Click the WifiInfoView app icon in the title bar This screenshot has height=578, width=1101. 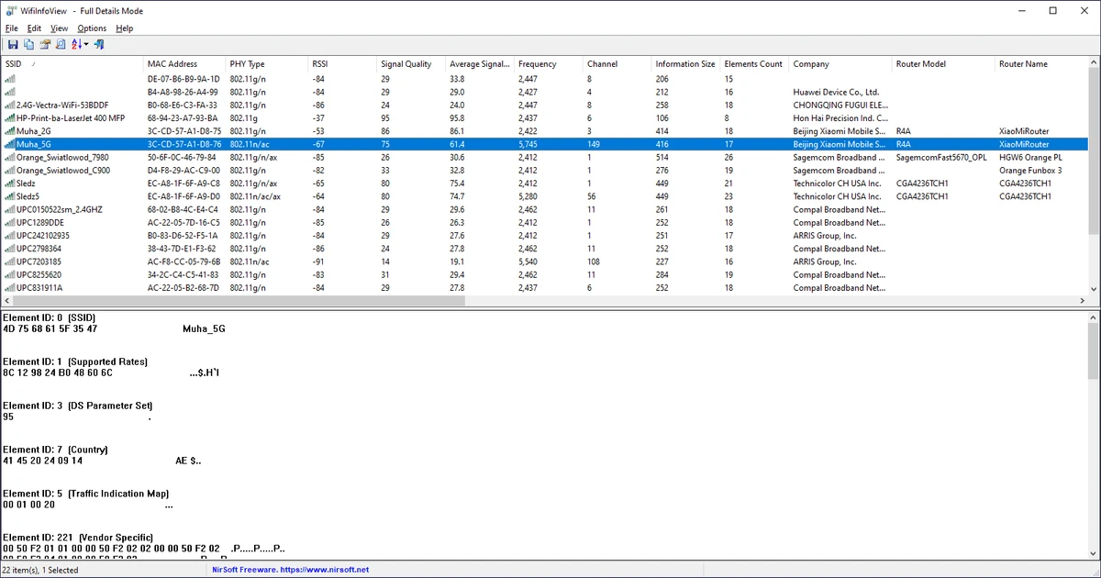tap(10, 10)
